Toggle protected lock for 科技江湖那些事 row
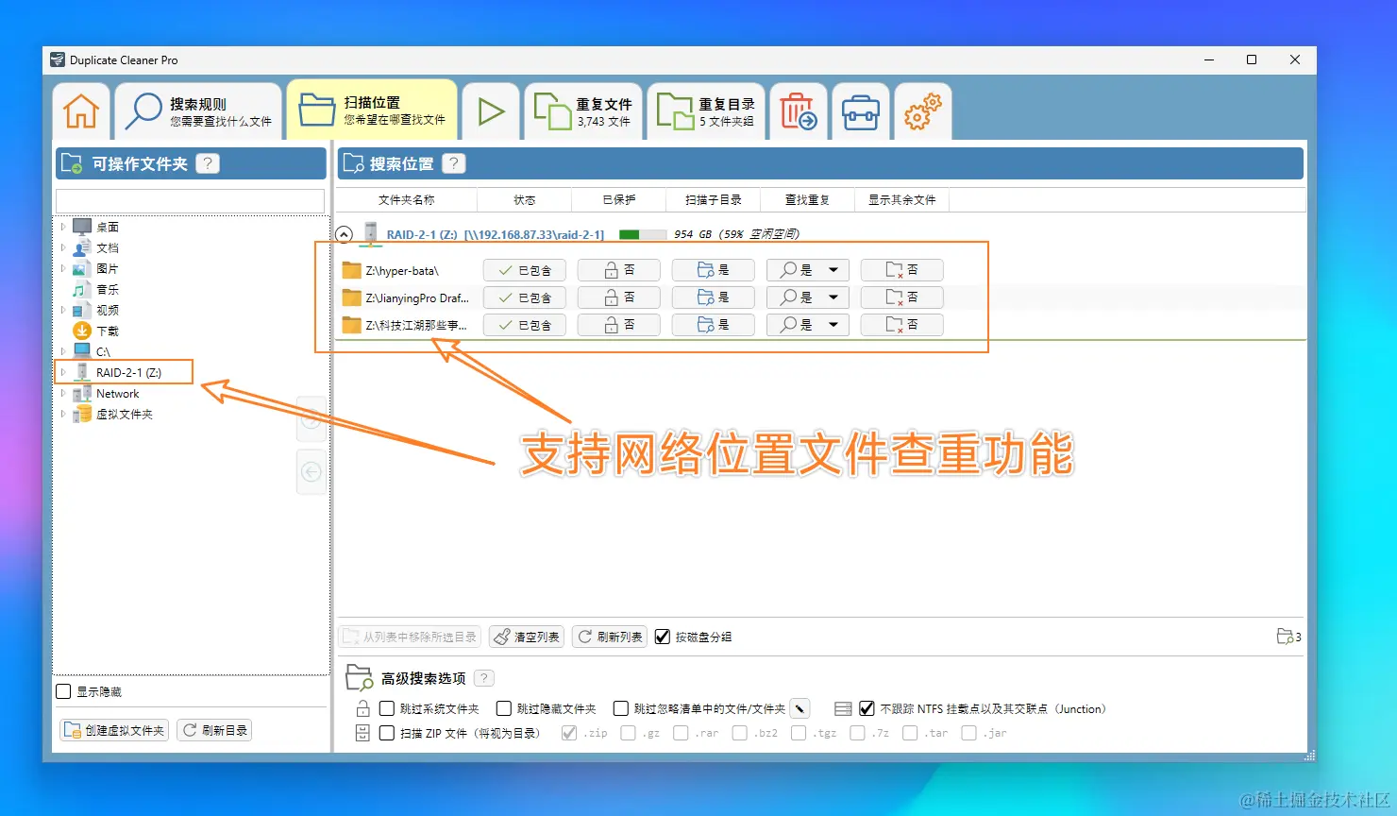 point(618,325)
